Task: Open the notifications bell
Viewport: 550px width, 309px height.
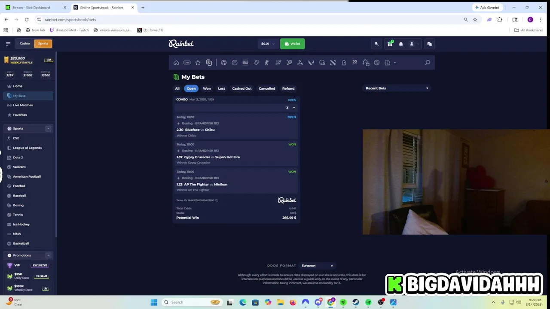Action: (x=401, y=44)
